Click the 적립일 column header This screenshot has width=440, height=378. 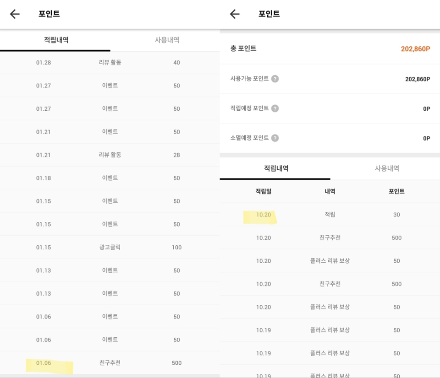click(x=264, y=192)
